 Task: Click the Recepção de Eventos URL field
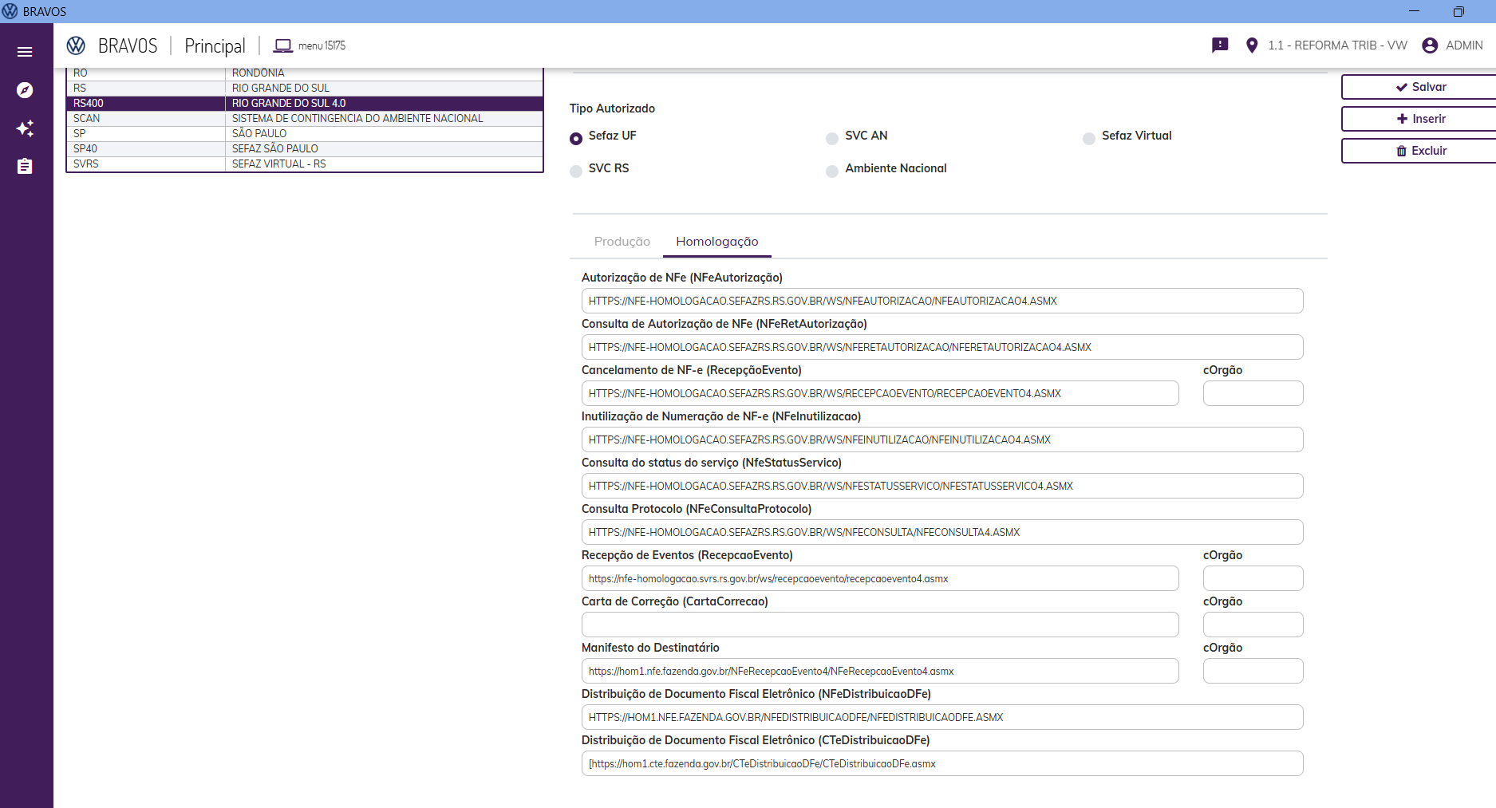click(x=880, y=578)
